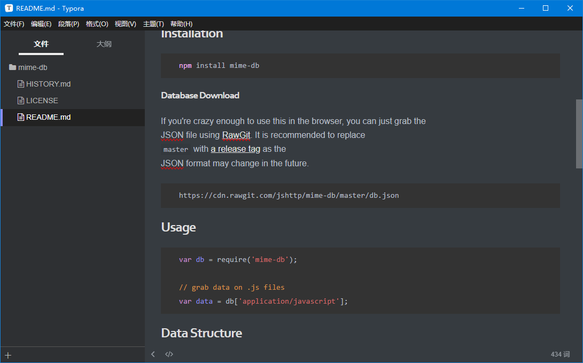The width and height of the screenshot is (583, 363).
Task: Click the mime-db folder icon
Action: [x=12, y=67]
